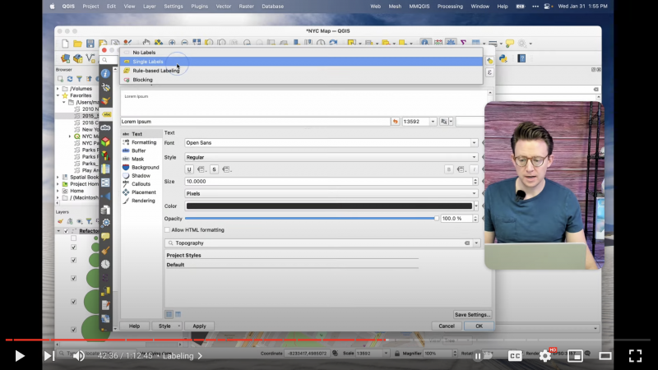Select Rule-based Labeling from the list

point(155,71)
